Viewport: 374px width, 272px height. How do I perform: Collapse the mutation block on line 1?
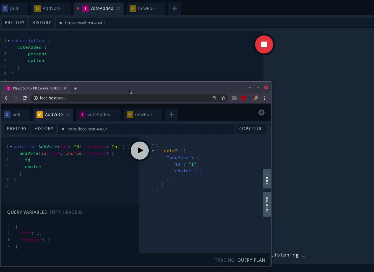[11, 147]
